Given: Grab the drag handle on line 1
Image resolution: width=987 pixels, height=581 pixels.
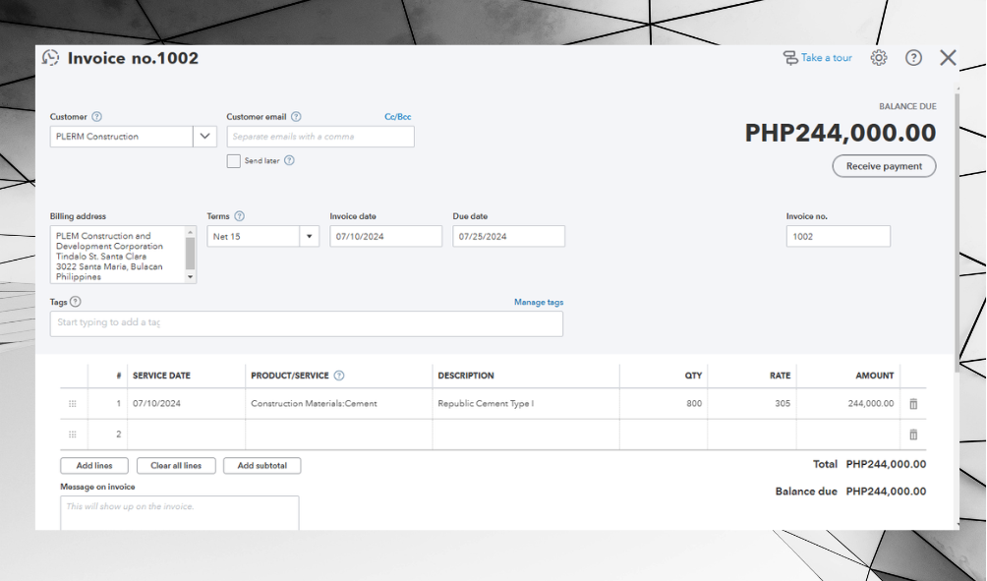Looking at the screenshot, I should [73, 404].
